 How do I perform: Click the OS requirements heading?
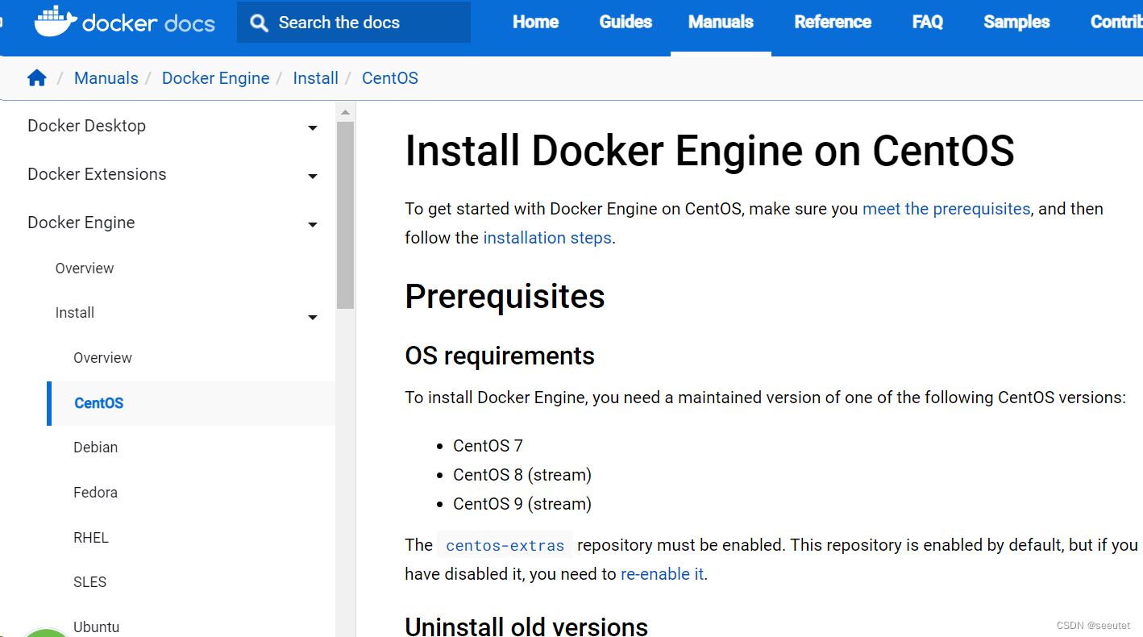[x=500, y=356]
